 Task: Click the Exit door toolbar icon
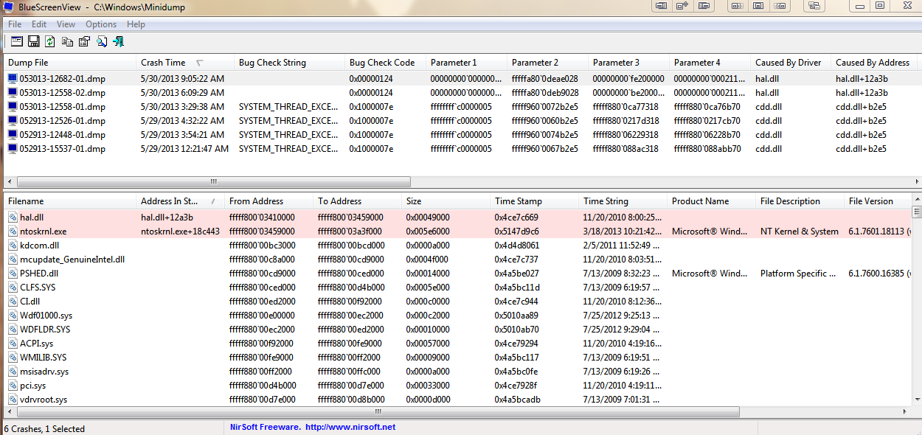coord(118,41)
